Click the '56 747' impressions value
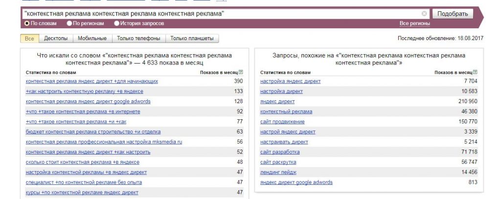 point(469,162)
